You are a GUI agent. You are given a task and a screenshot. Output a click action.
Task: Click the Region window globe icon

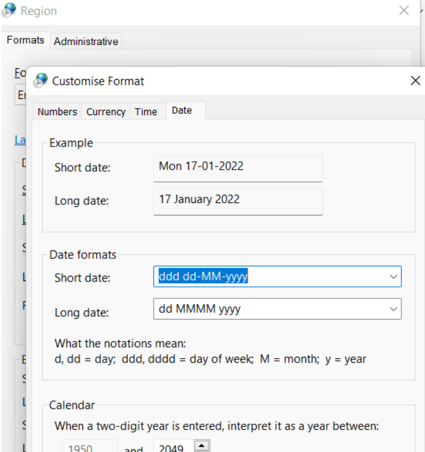pyautogui.click(x=9, y=10)
